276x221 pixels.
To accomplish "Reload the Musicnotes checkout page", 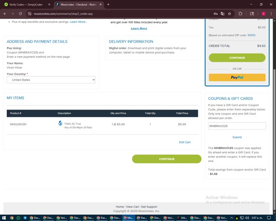I will (20, 14).
